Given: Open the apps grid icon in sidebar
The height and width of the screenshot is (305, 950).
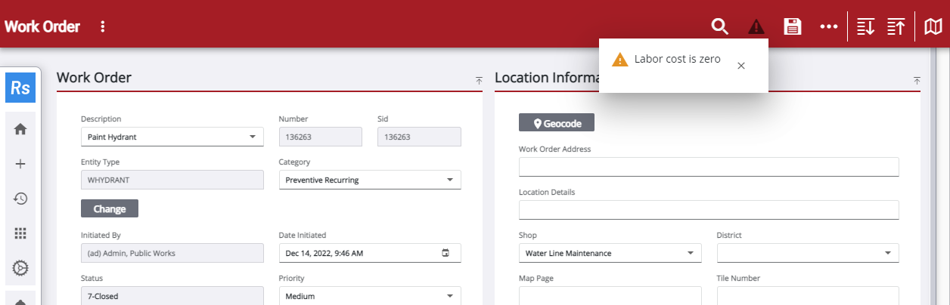Looking at the screenshot, I should coord(20,233).
